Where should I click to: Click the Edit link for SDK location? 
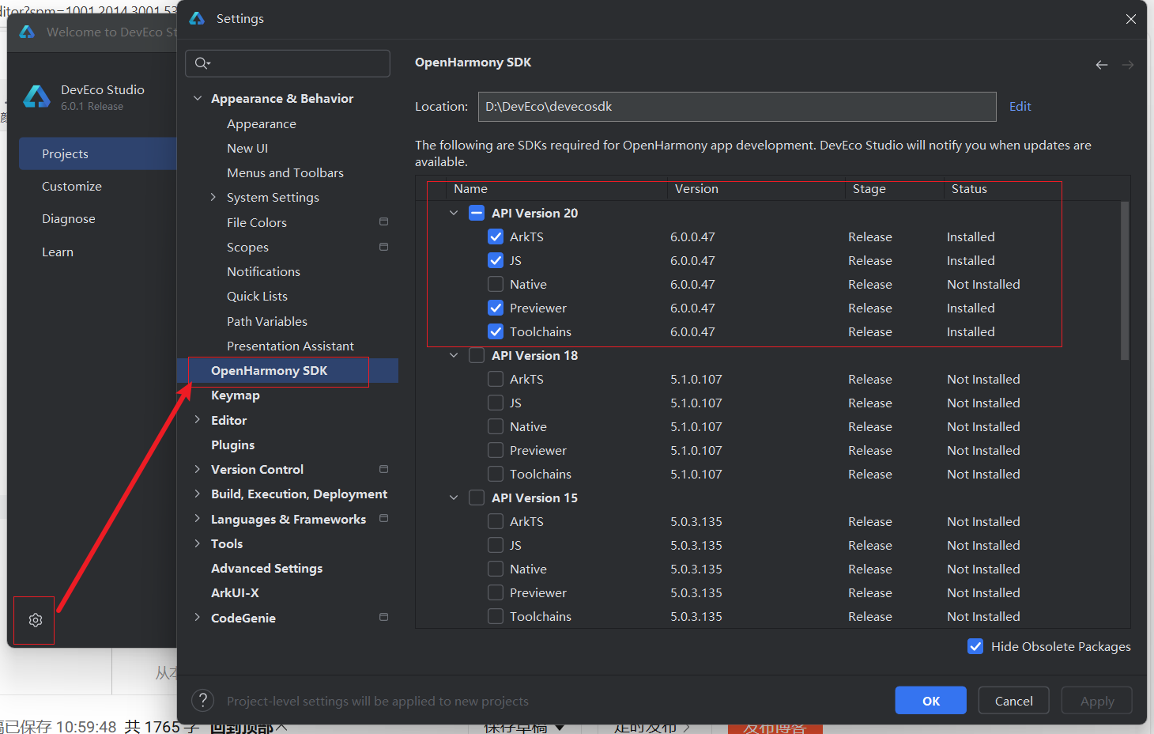pos(1020,106)
